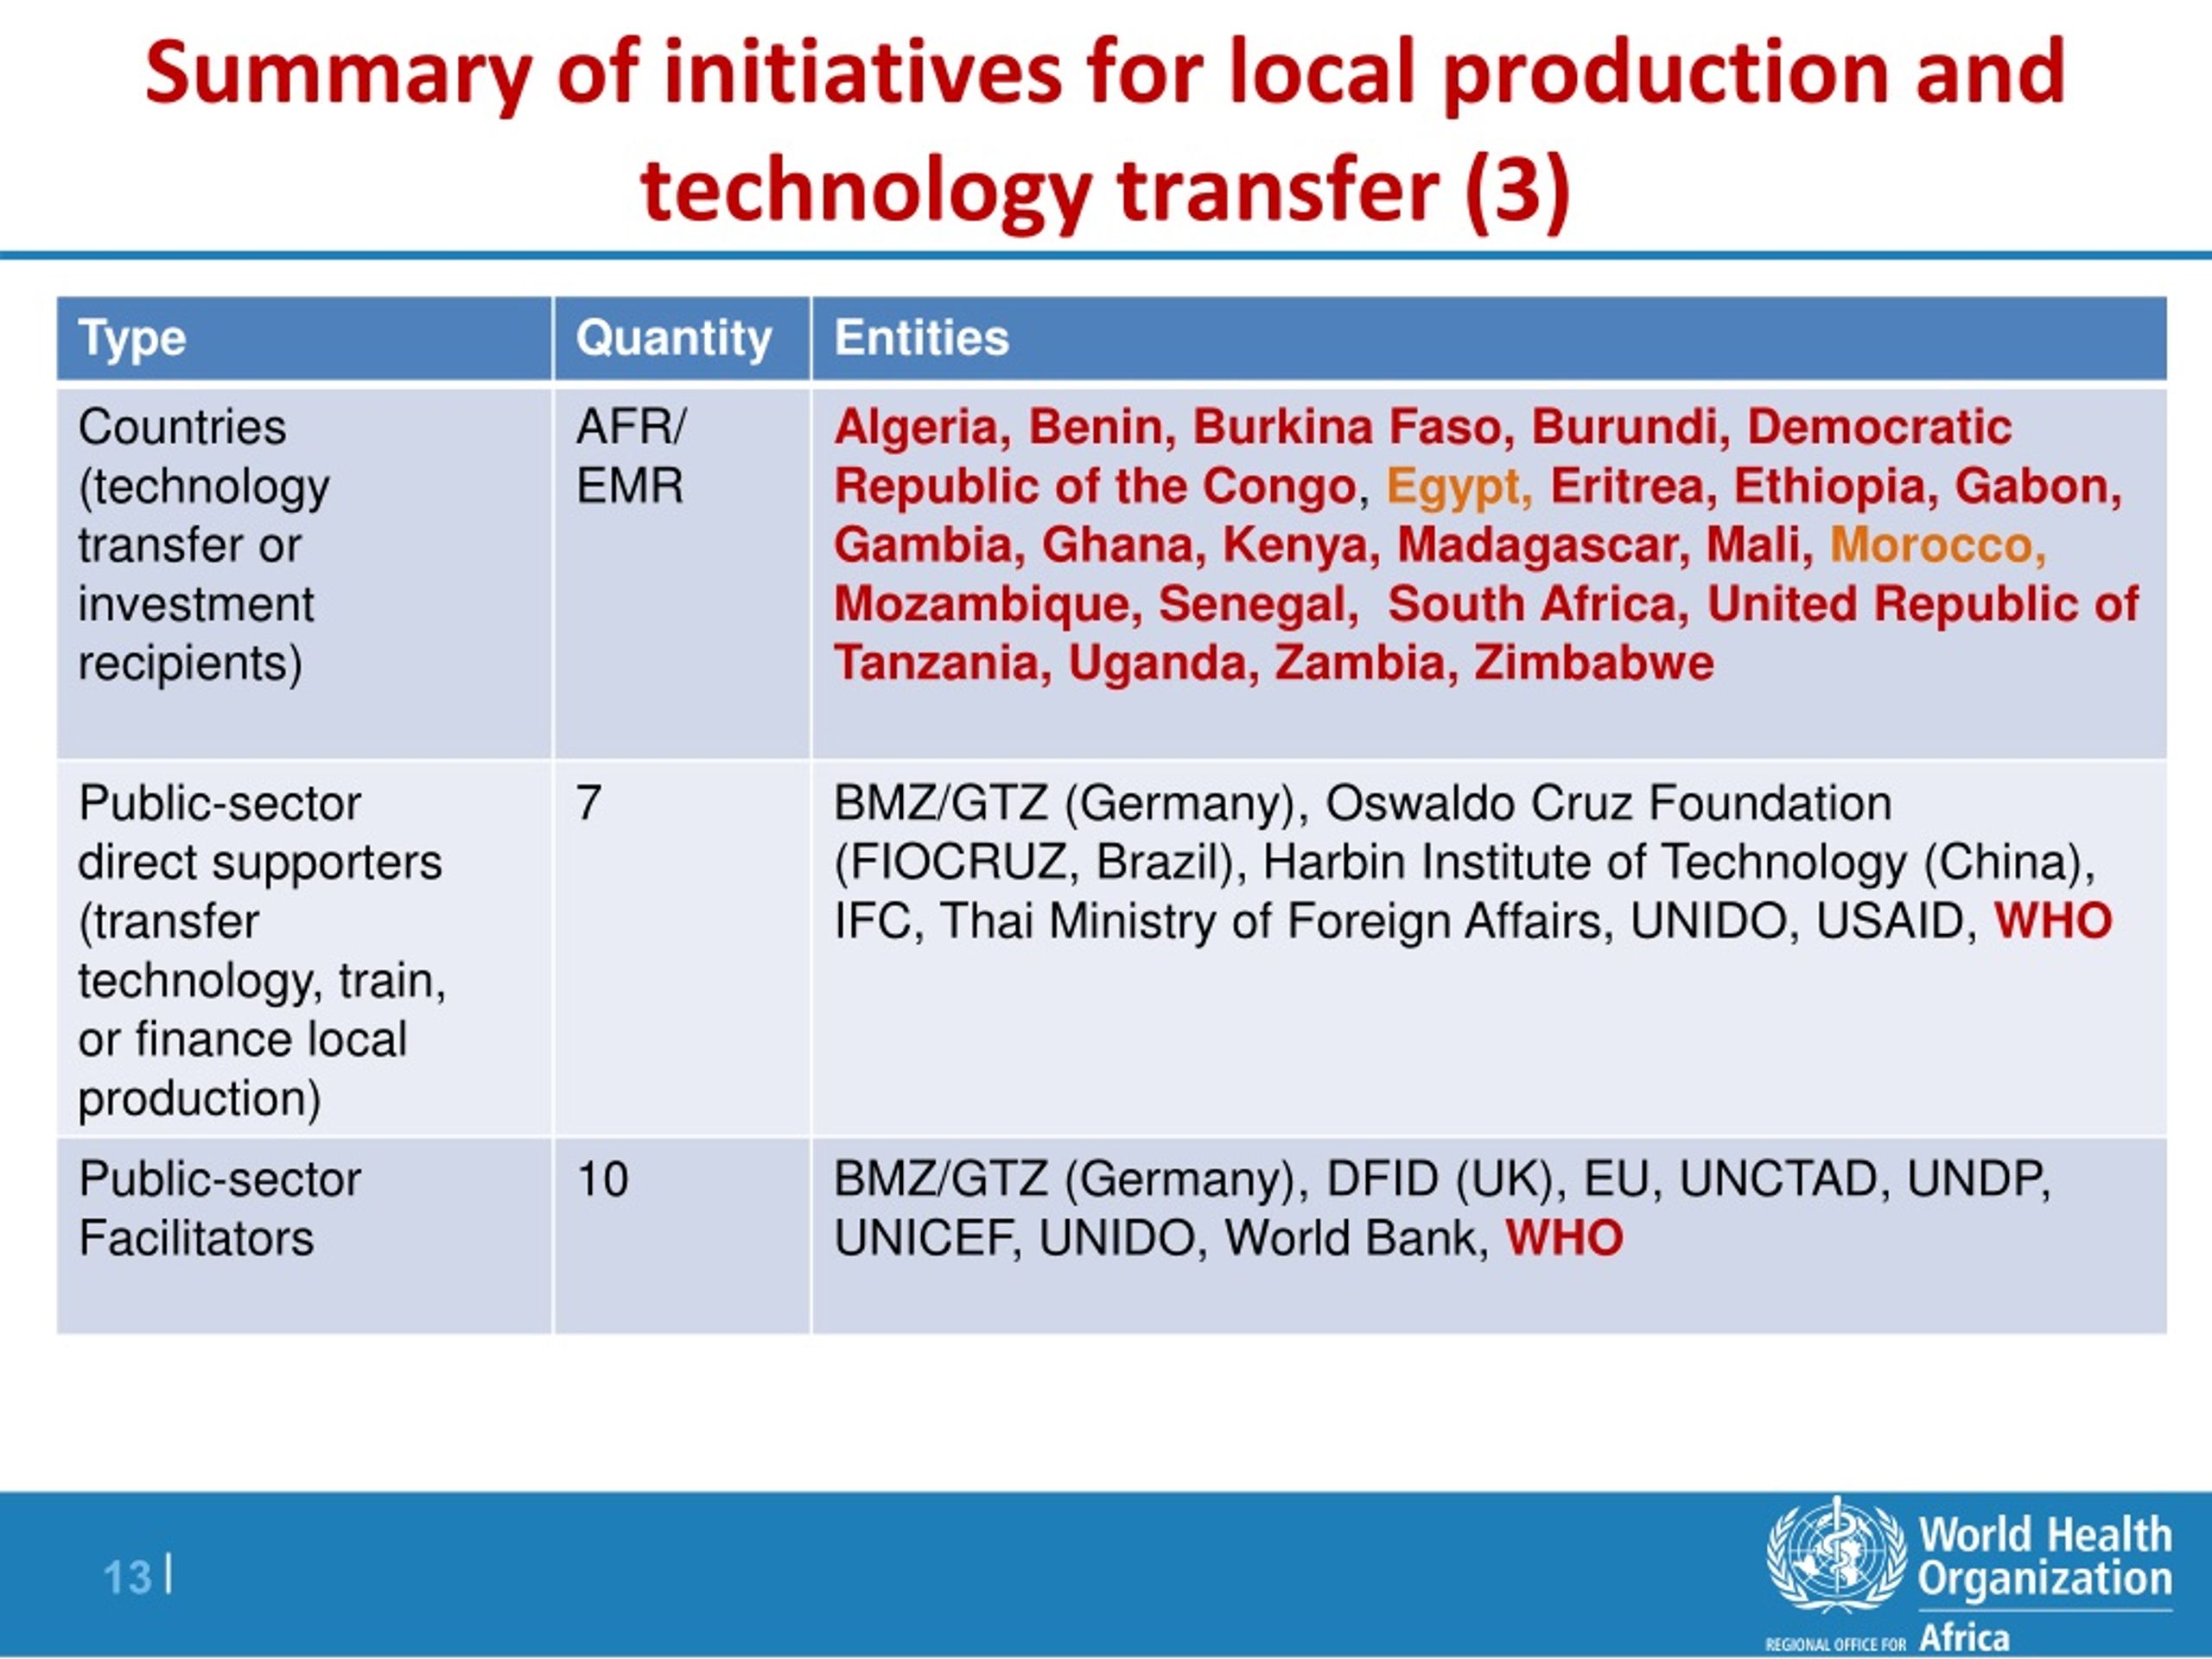Click 'Countries (technology transfer' type cell
Viewport: 2212px width, 1659px height.
(x=304, y=573)
